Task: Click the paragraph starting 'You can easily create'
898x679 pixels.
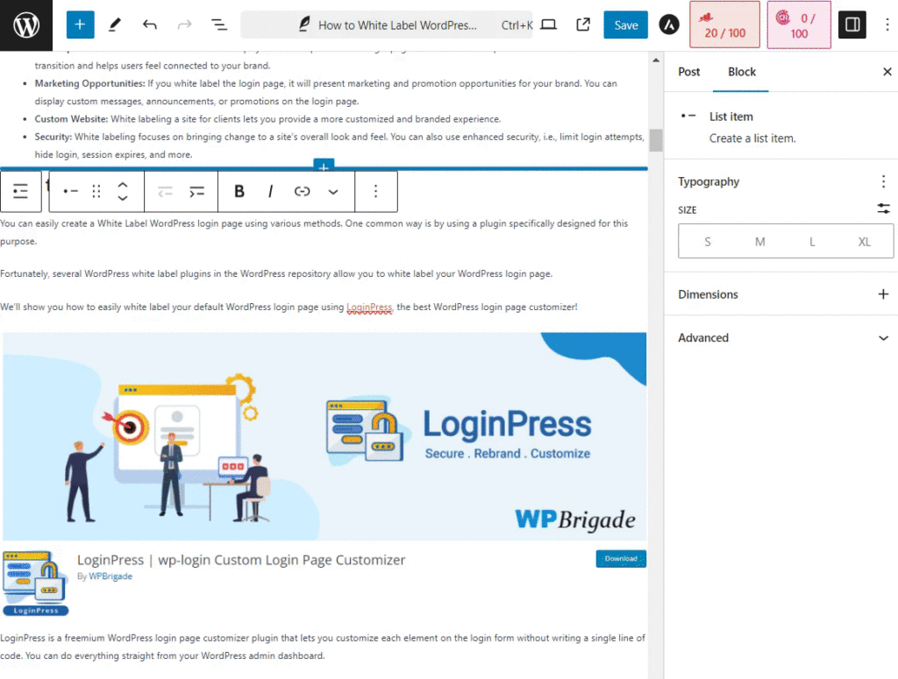Action: pyautogui.click(x=314, y=232)
